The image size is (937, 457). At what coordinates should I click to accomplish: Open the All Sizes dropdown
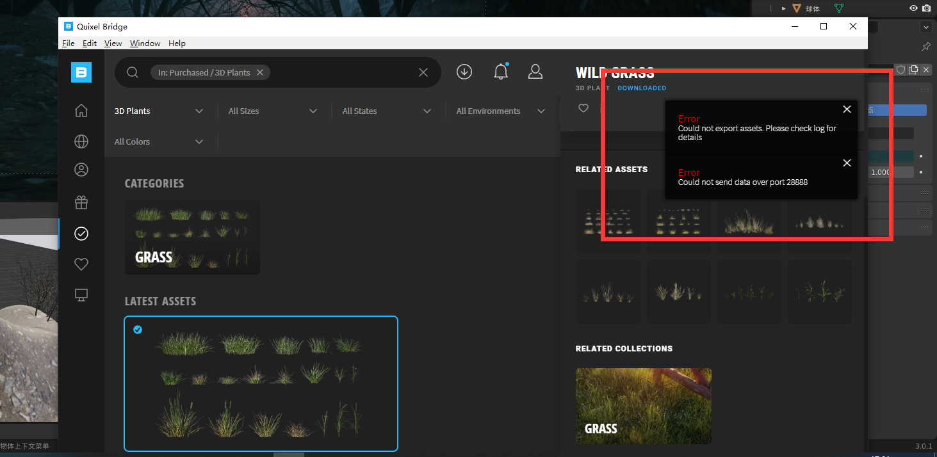point(273,111)
